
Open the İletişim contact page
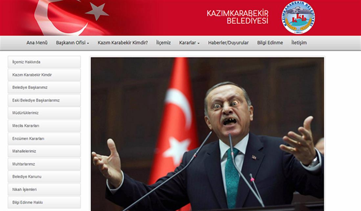[x=299, y=43]
